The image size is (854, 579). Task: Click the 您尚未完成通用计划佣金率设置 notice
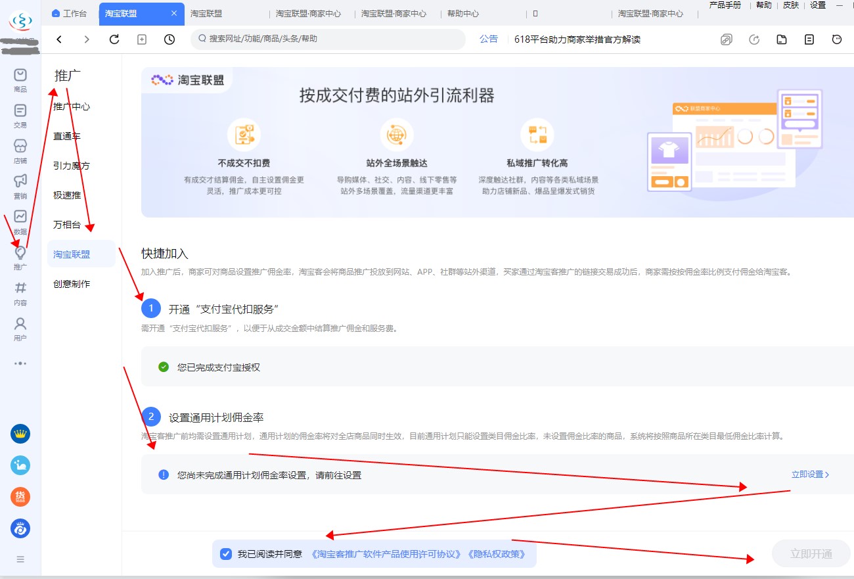(x=269, y=475)
